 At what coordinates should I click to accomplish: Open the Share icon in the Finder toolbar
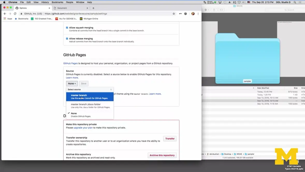[214, 10]
